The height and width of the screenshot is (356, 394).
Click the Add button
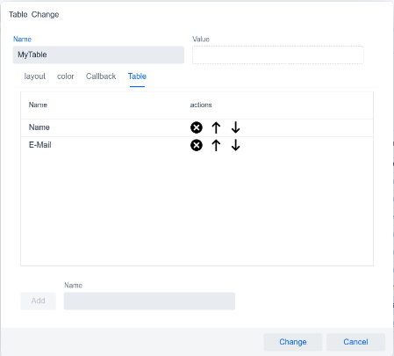[38, 301]
